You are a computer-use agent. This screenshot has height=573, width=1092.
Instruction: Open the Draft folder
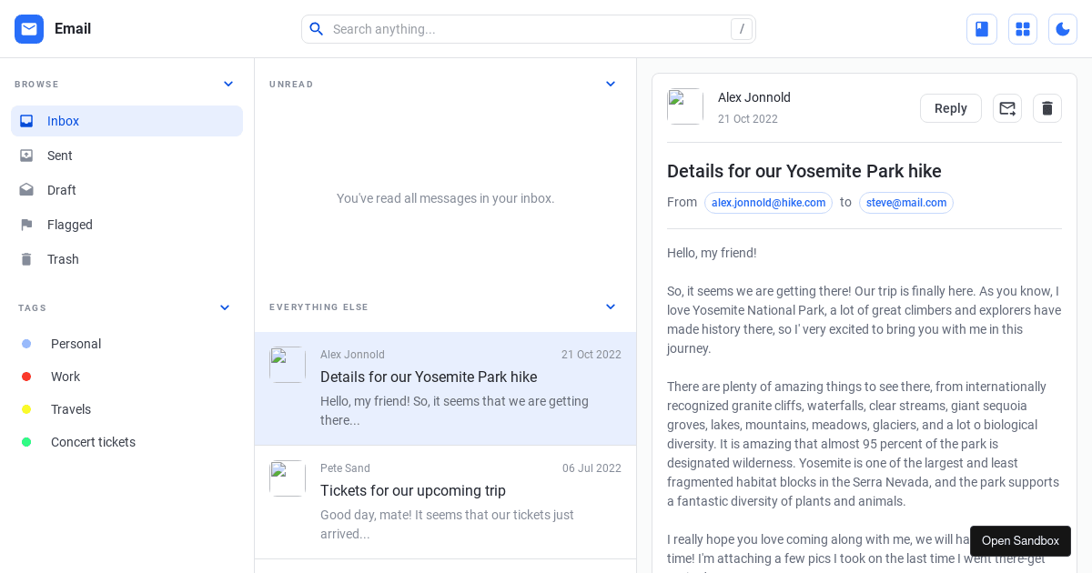point(61,190)
